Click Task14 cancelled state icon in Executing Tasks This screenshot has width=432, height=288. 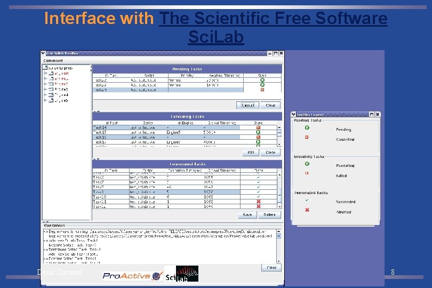pos(258,127)
